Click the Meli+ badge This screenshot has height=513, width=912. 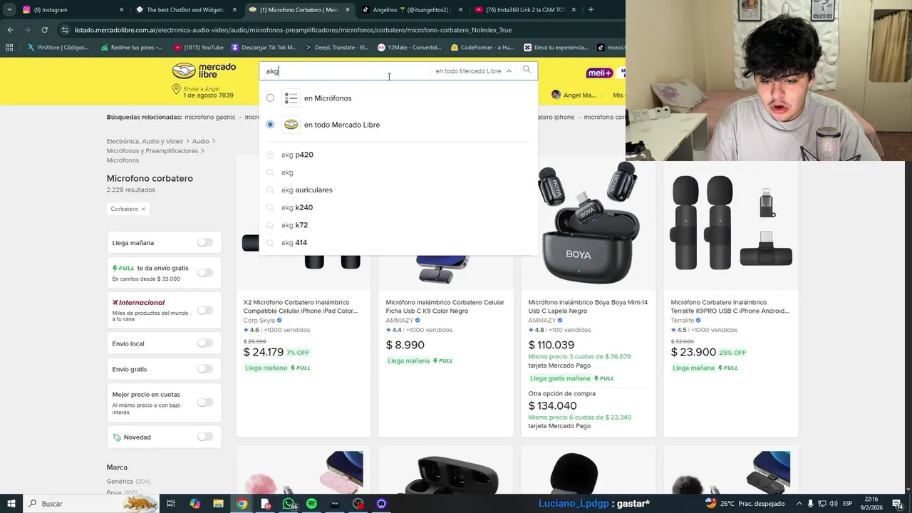599,73
